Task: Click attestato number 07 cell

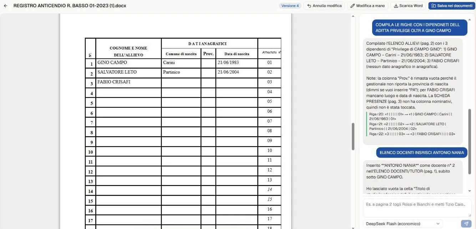Action: 269,121
